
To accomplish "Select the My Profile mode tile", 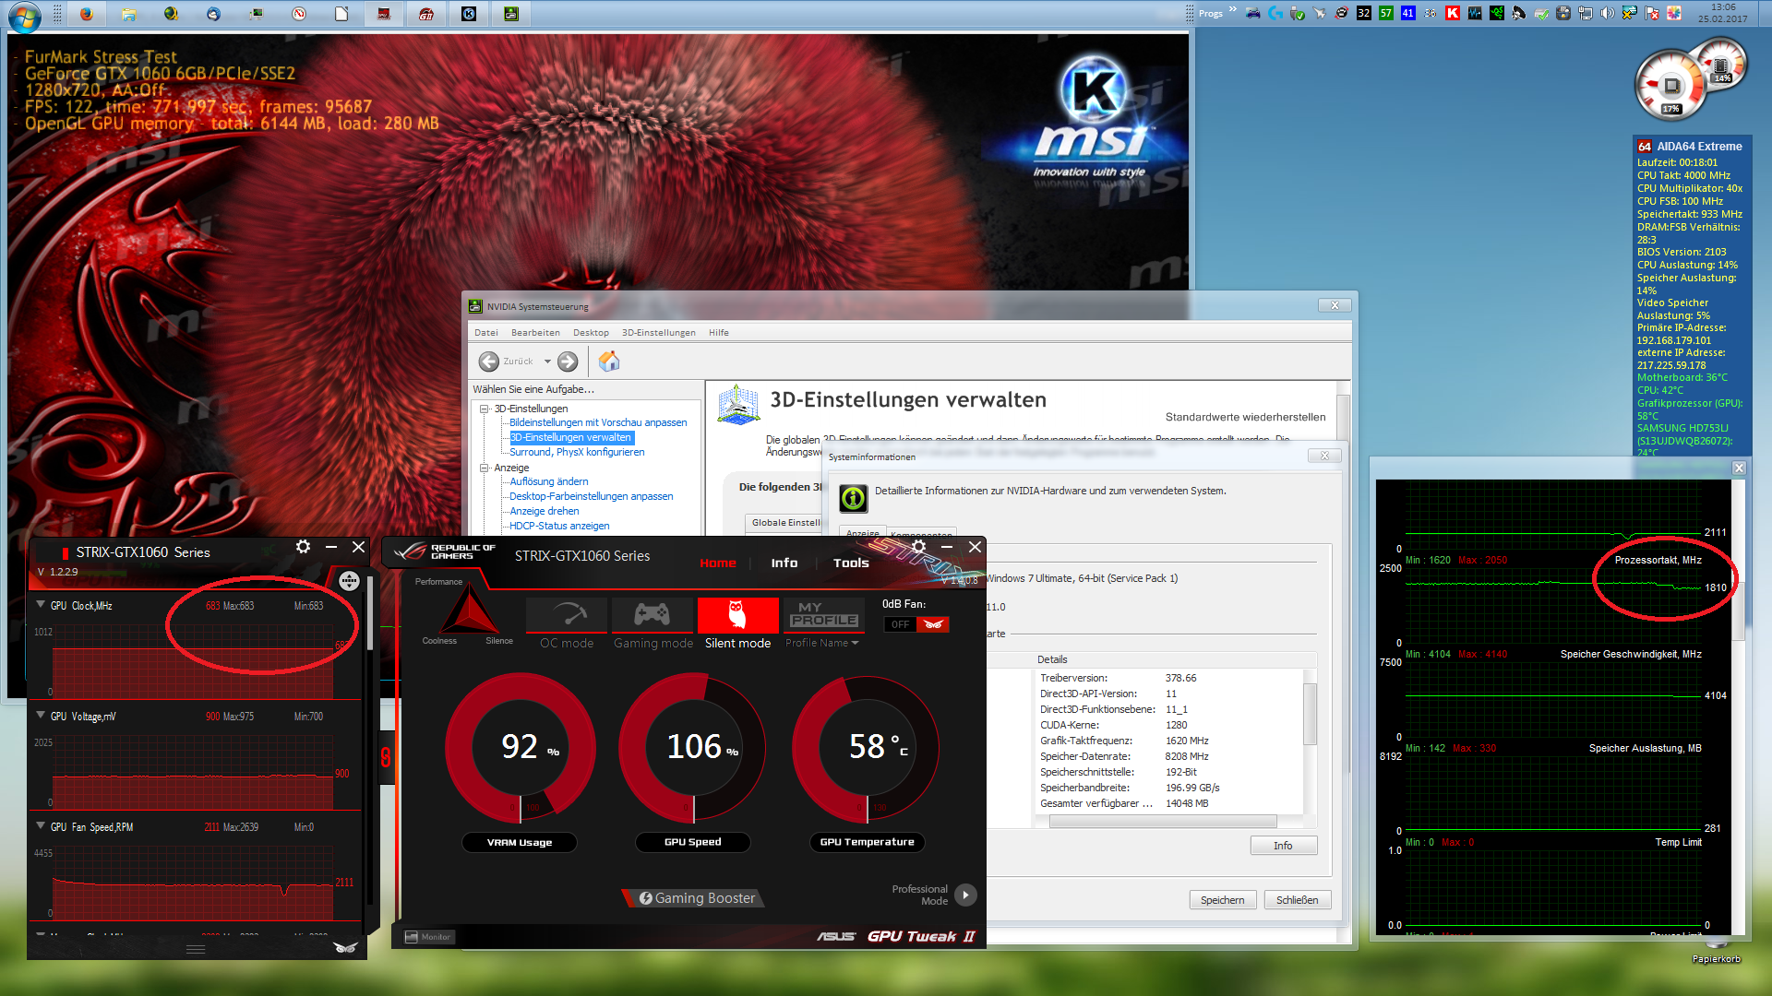I will 823,614.
